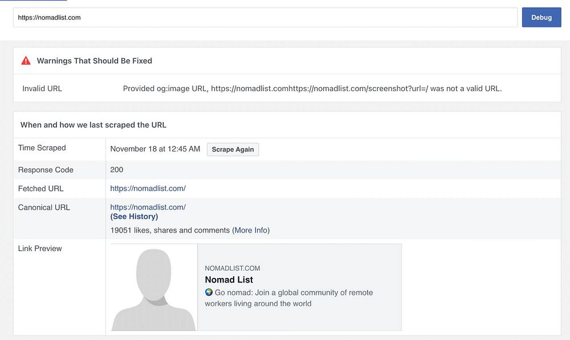Viewport: 570px width, 340px height.
Task: Click the Scrape Again button
Action: coord(233,149)
